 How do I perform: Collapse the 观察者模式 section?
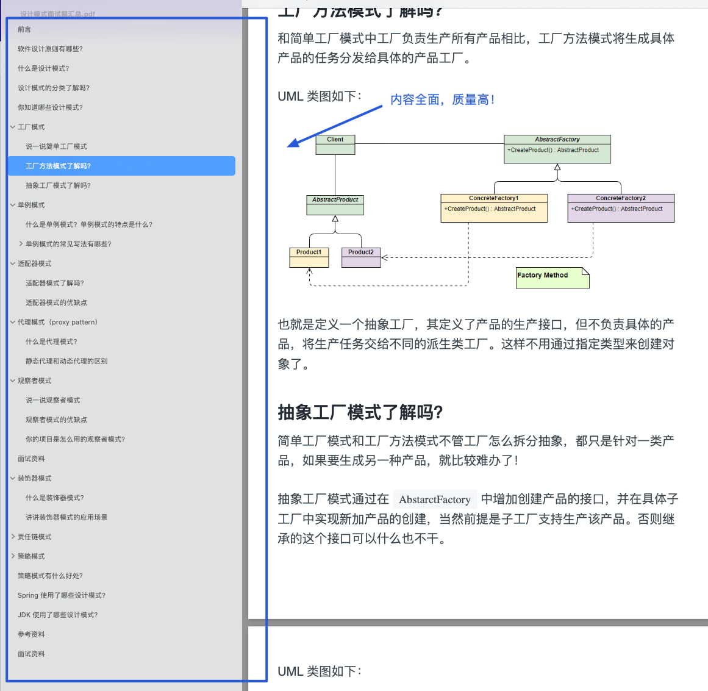click(x=12, y=381)
